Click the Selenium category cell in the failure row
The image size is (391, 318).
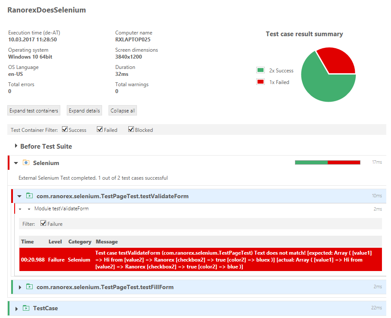(79, 259)
